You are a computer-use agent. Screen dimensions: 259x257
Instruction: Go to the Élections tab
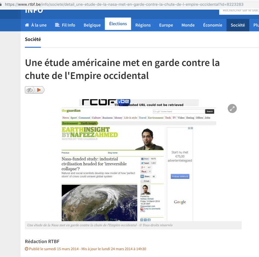click(x=118, y=24)
